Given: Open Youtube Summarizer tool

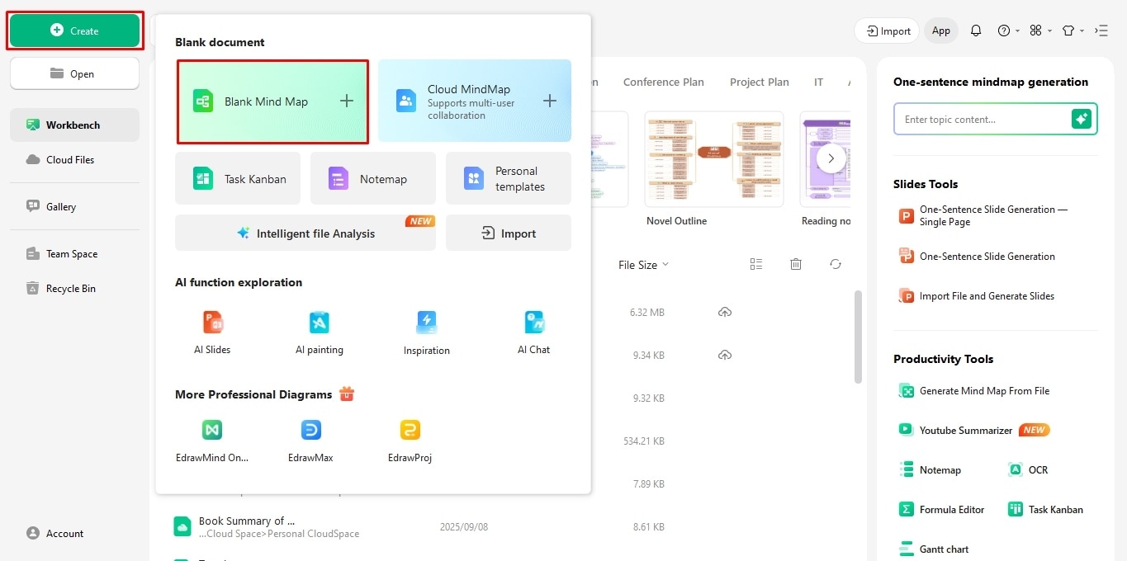Looking at the screenshot, I should (x=974, y=430).
